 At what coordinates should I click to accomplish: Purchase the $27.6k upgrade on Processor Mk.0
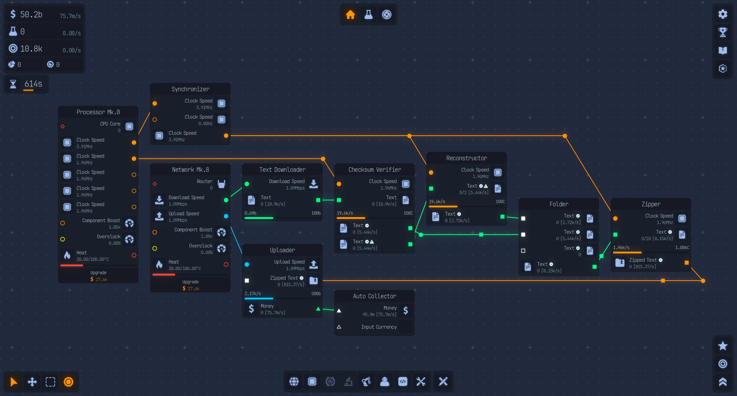point(98,276)
